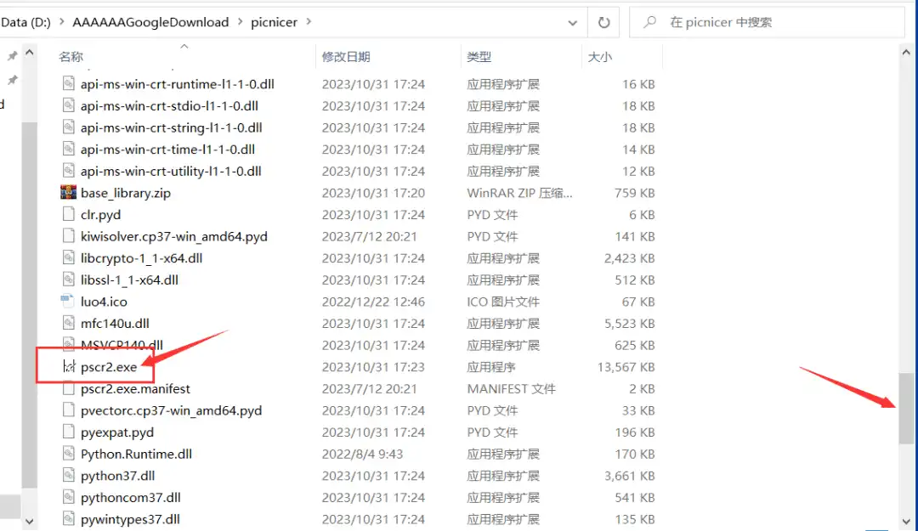Click the dll icon of Python.Runtime.dll
The height and width of the screenshot is (531, 918).
(x=69, y=453)
